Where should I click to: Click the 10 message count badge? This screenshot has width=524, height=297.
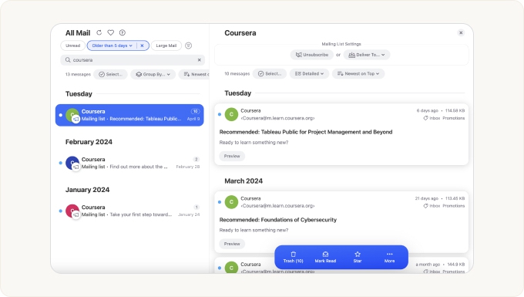195,111
